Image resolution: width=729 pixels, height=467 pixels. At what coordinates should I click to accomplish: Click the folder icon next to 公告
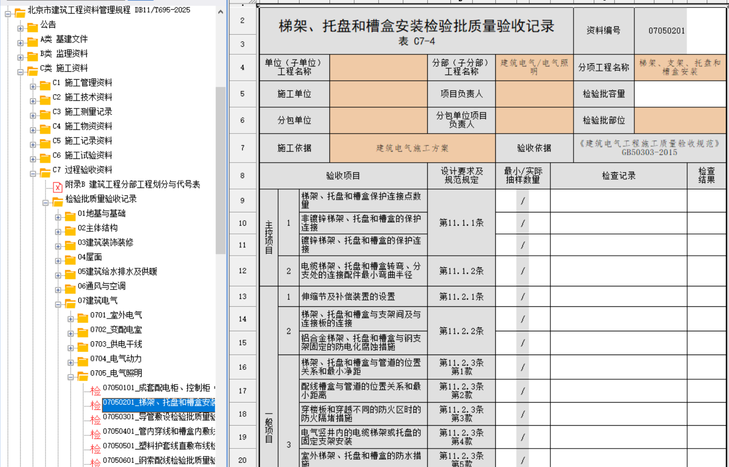tap(33, 26)
